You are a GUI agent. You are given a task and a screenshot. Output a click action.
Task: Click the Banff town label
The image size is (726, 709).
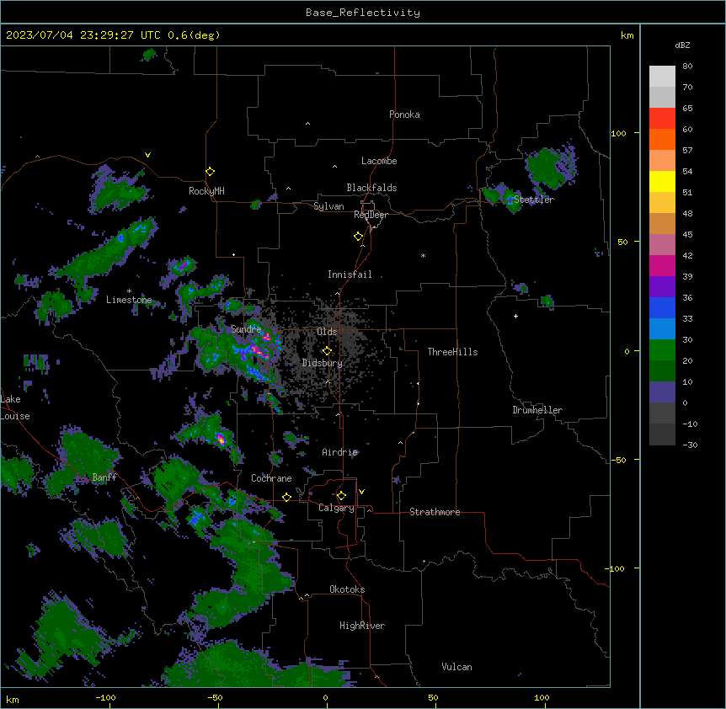104,477
